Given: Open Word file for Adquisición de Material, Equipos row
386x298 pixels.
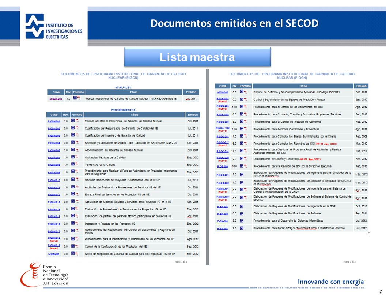Looking at the screenshot, I should (x=73, y=201).
